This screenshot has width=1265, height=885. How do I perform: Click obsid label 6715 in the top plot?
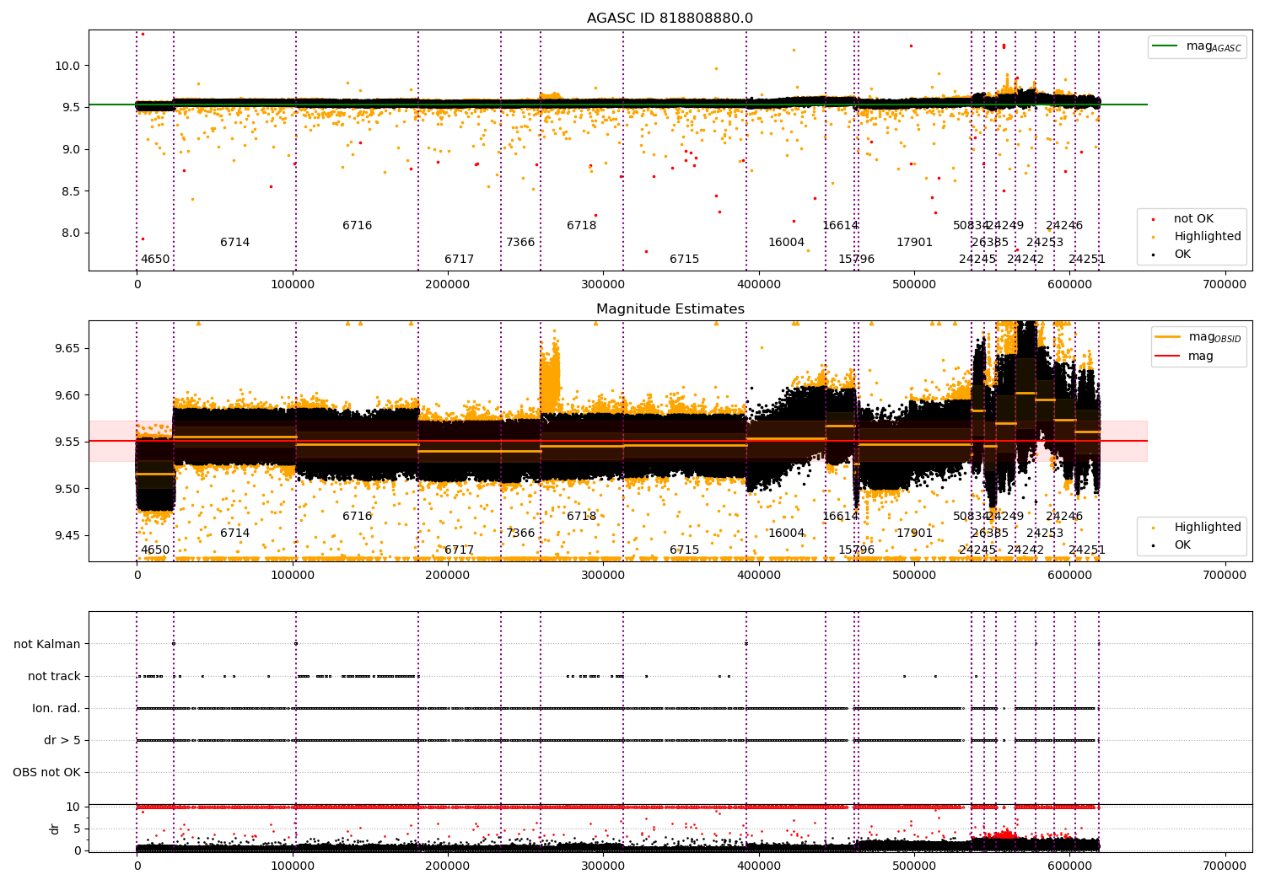pos(685,260)
